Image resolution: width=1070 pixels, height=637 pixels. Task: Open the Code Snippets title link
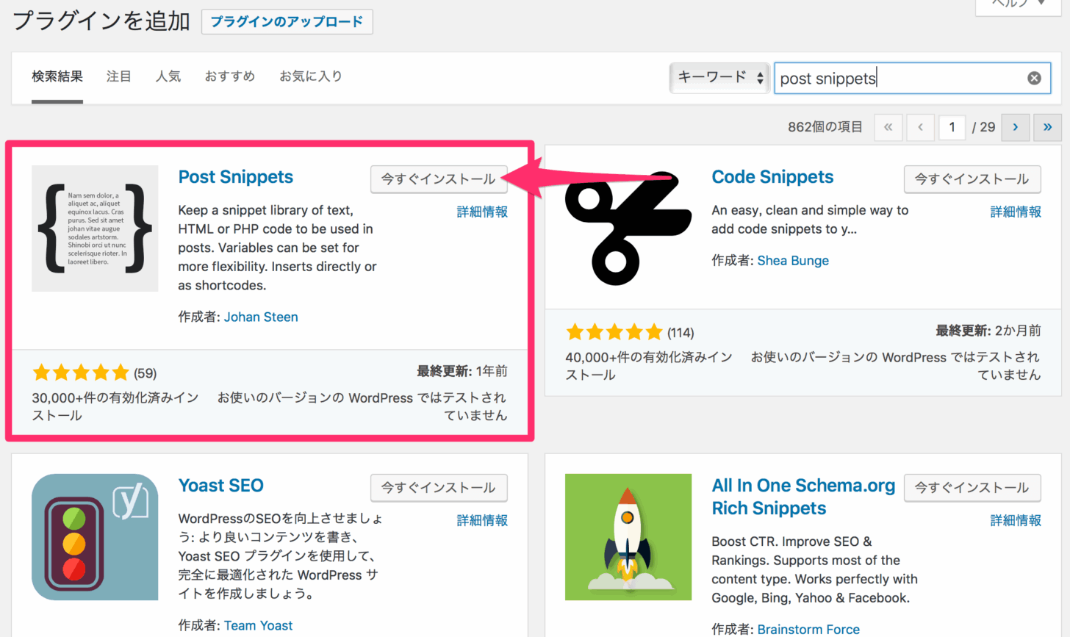coord(772,177)
